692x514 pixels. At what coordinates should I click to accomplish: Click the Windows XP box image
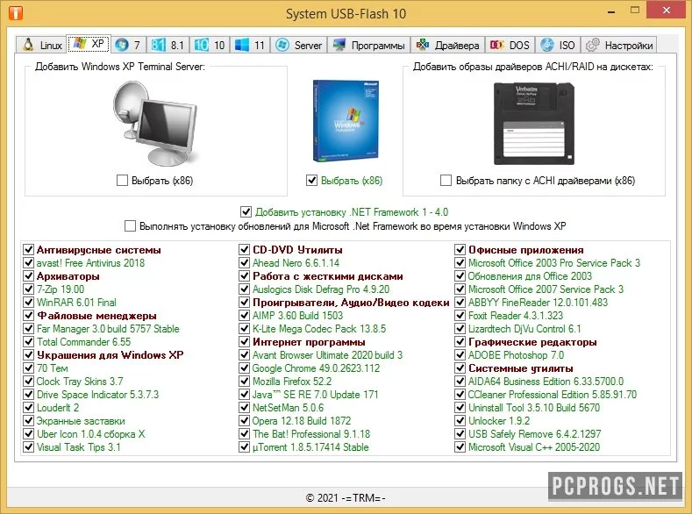tap(346, 121)
